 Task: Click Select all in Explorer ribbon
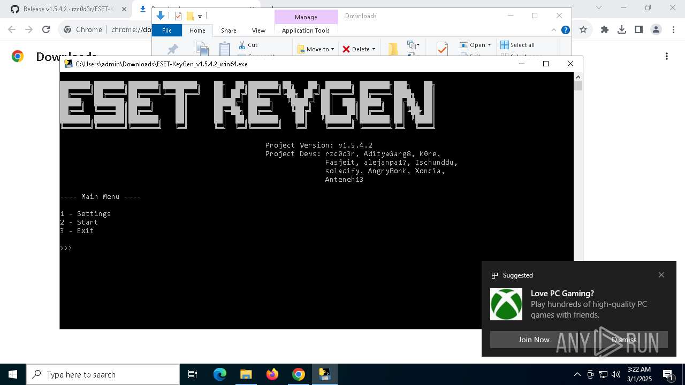[x=517, y=45]
